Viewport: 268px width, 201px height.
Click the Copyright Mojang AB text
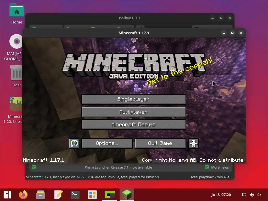193,160
